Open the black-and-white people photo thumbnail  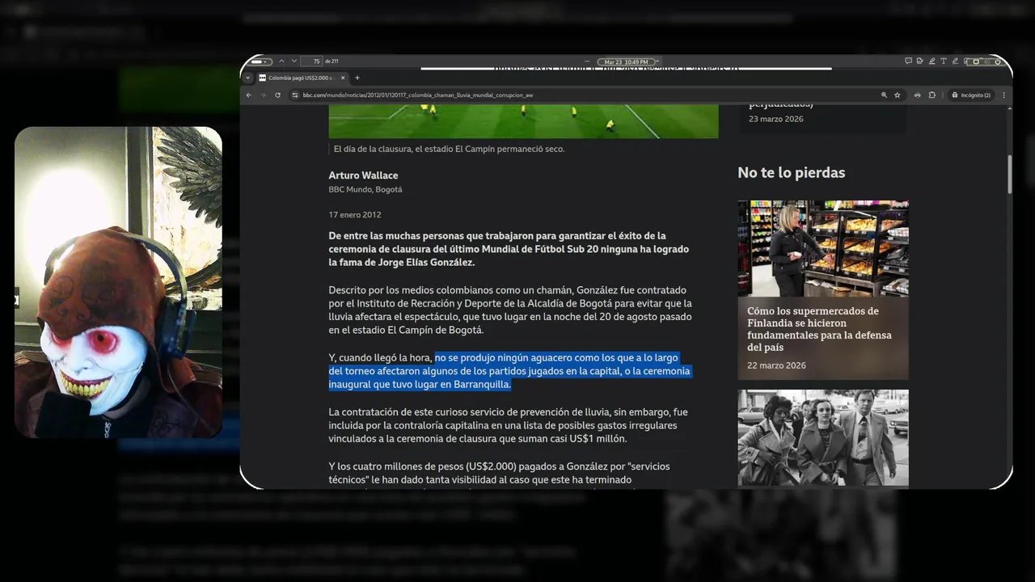click(823, 437)
